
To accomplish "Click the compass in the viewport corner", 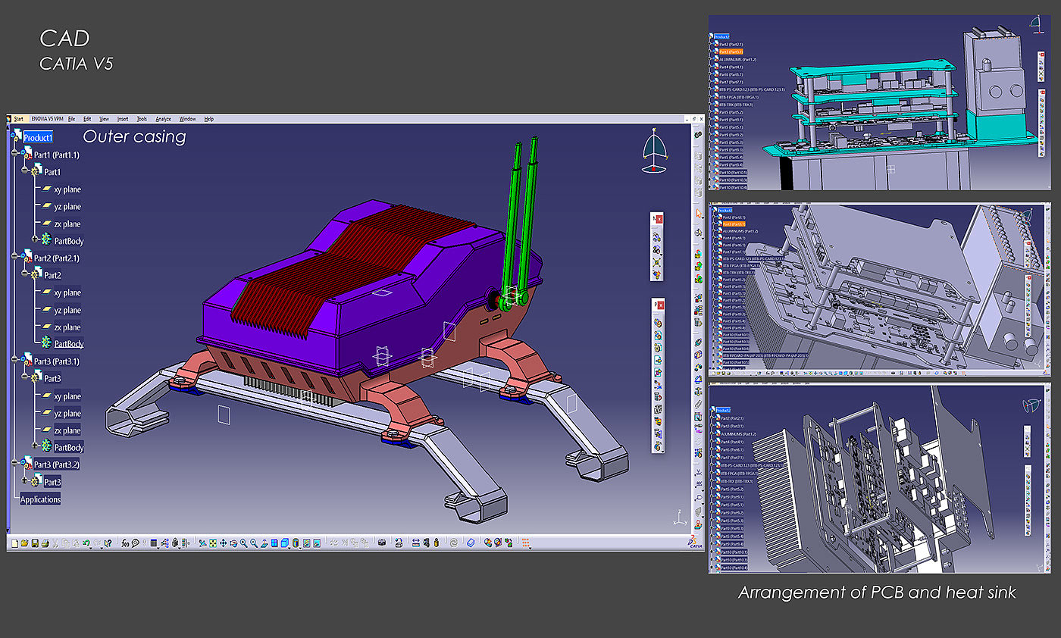I will pos(654,152).
